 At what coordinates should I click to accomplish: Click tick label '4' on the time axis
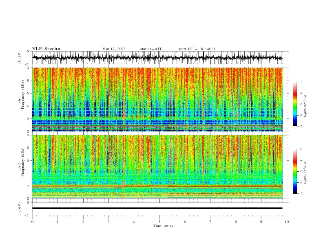tap(134, 222)
